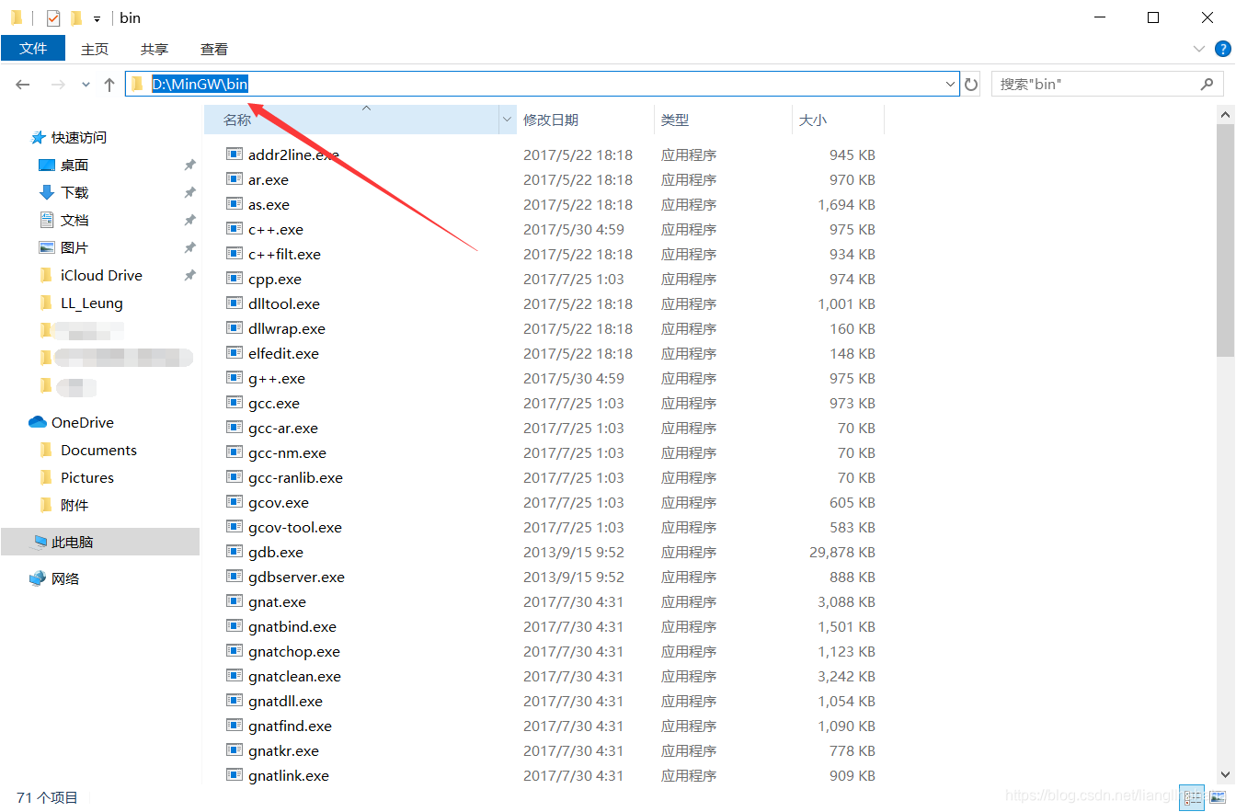Expand the address bar history dropdown
1236x812 pixels.
[x=950, y=85]
